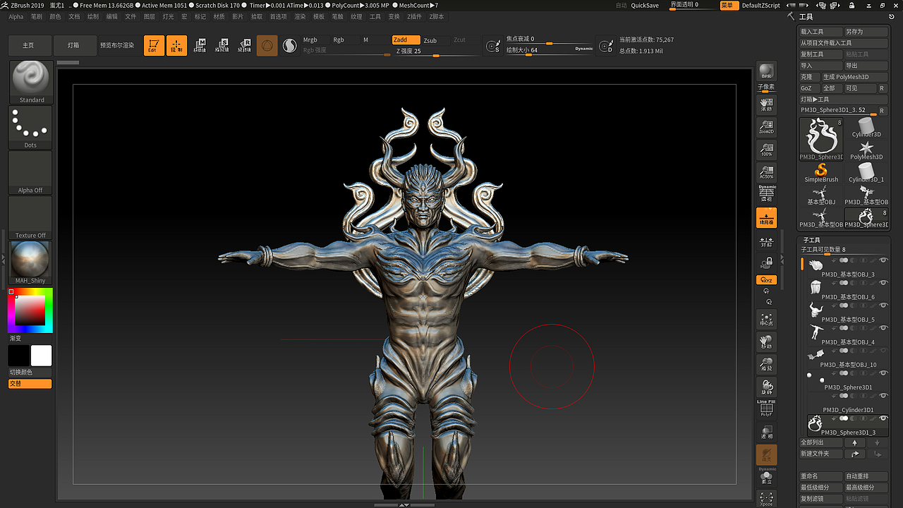Viewport: 903px width, 508px height.
Task: Toggle visibility eye of PM3D_基本型OBJ_6
Action: pyautogui.click(x=883, y=283)
